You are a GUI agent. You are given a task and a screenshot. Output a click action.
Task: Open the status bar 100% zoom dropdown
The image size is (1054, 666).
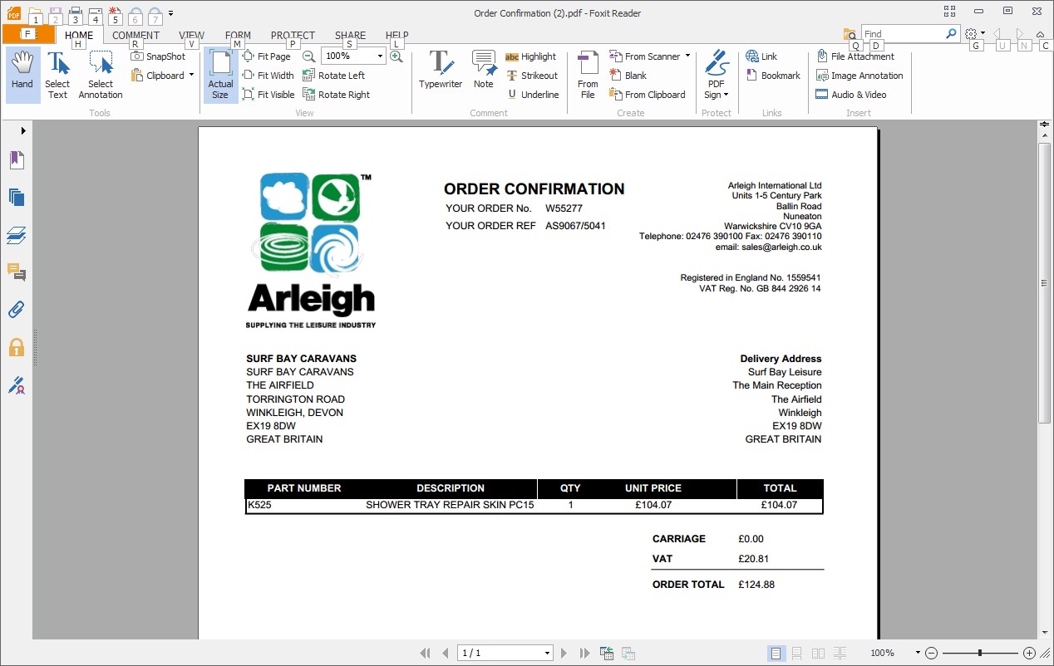point(918,654)
